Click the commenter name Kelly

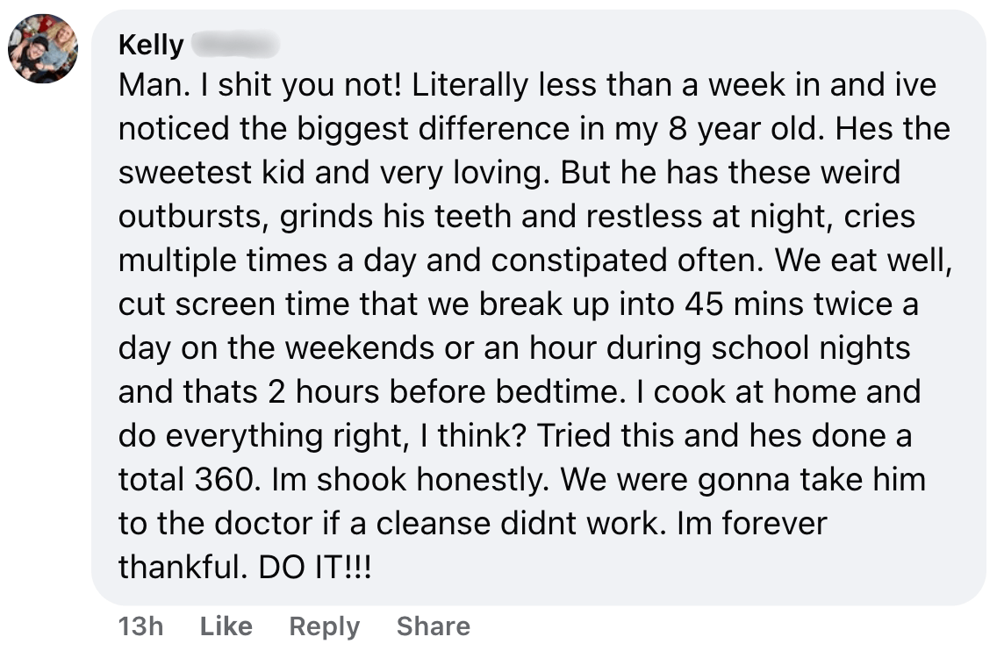[150, 45]
